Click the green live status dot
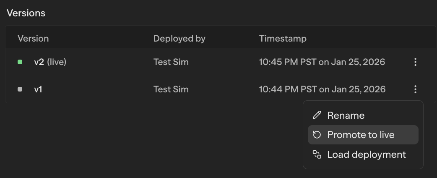 point(20,62)
